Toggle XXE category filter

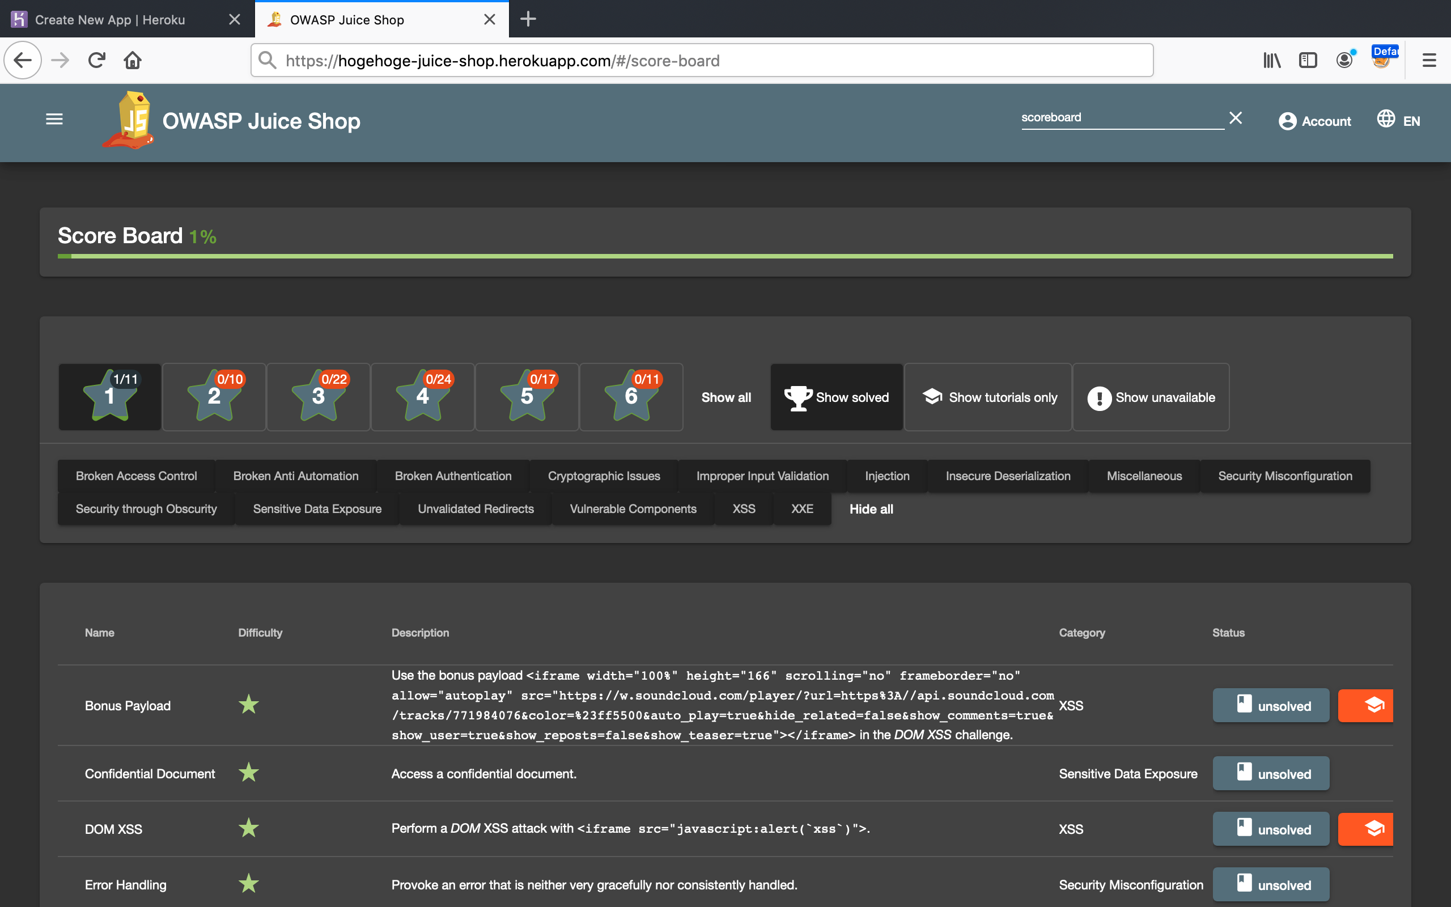tap(802, 508)
